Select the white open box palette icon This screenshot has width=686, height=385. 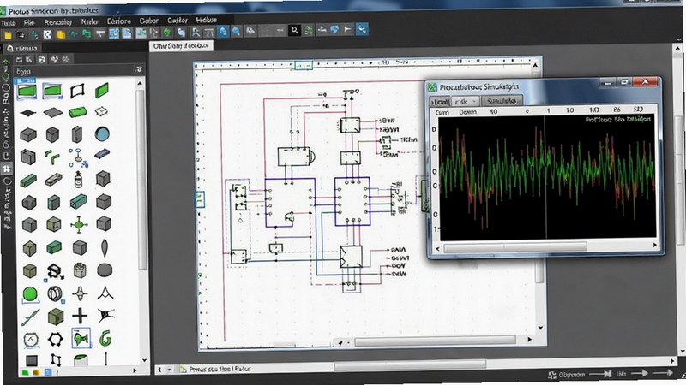coord(101,111)
